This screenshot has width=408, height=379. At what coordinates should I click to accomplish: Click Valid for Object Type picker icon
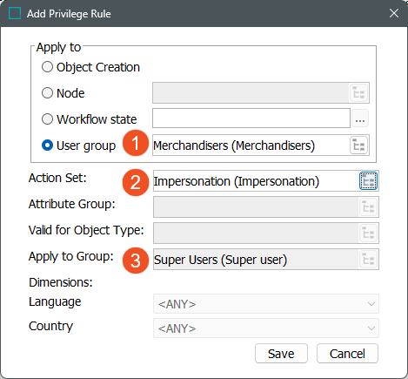[368, 233]
